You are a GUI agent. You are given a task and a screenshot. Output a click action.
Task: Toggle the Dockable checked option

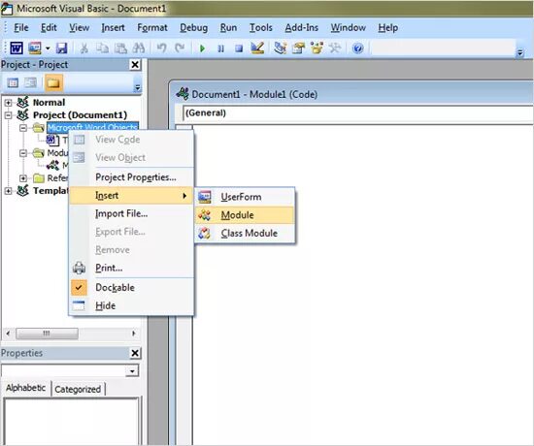click(x=132, y=287)
